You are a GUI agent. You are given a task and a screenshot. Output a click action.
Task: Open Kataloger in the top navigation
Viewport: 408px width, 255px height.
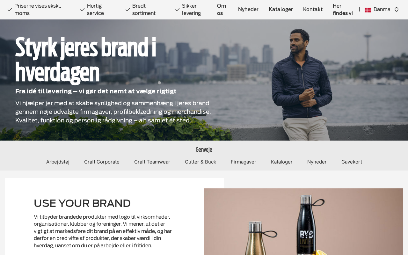point(281,10)
